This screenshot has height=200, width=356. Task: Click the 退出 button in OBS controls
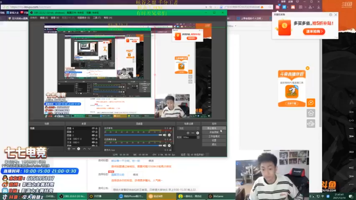pyautogui.click(x=214, y=144)
